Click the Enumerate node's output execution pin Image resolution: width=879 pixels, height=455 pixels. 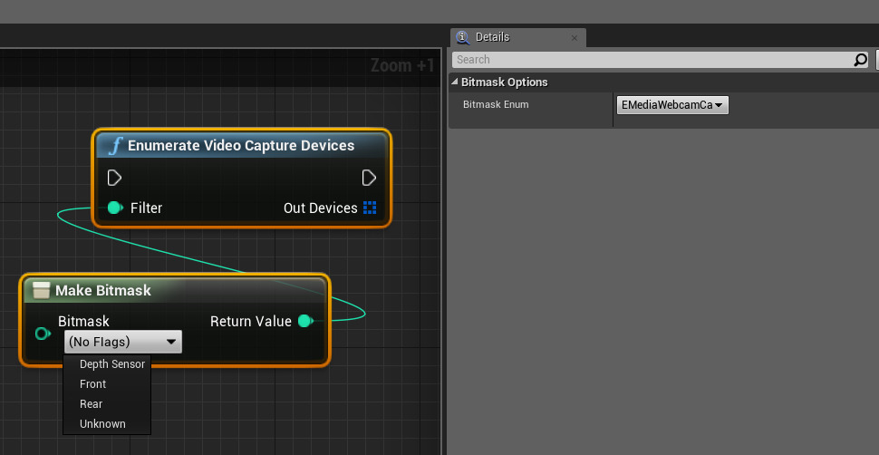coord(369,177)
